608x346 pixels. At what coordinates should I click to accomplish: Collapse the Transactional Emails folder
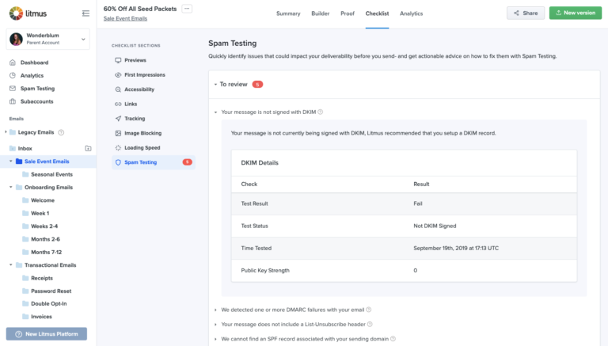[10, 265]
